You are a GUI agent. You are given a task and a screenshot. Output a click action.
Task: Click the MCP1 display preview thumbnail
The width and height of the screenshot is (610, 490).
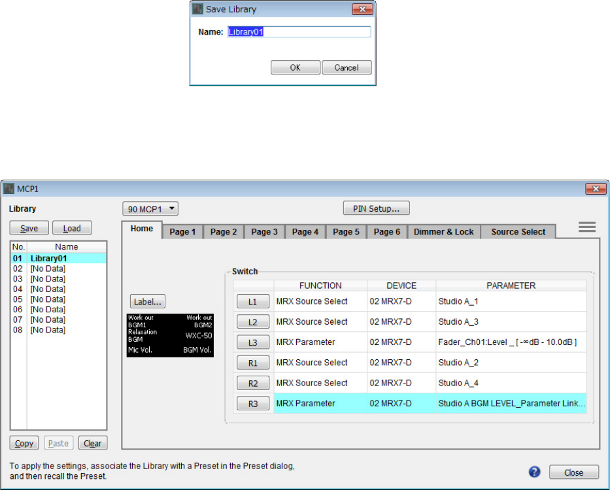tap(170, 335)
